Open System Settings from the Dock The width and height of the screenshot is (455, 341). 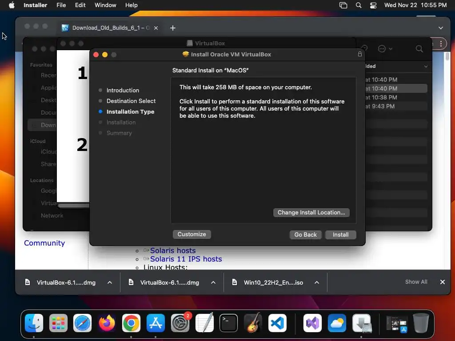[x=180, y=323]
